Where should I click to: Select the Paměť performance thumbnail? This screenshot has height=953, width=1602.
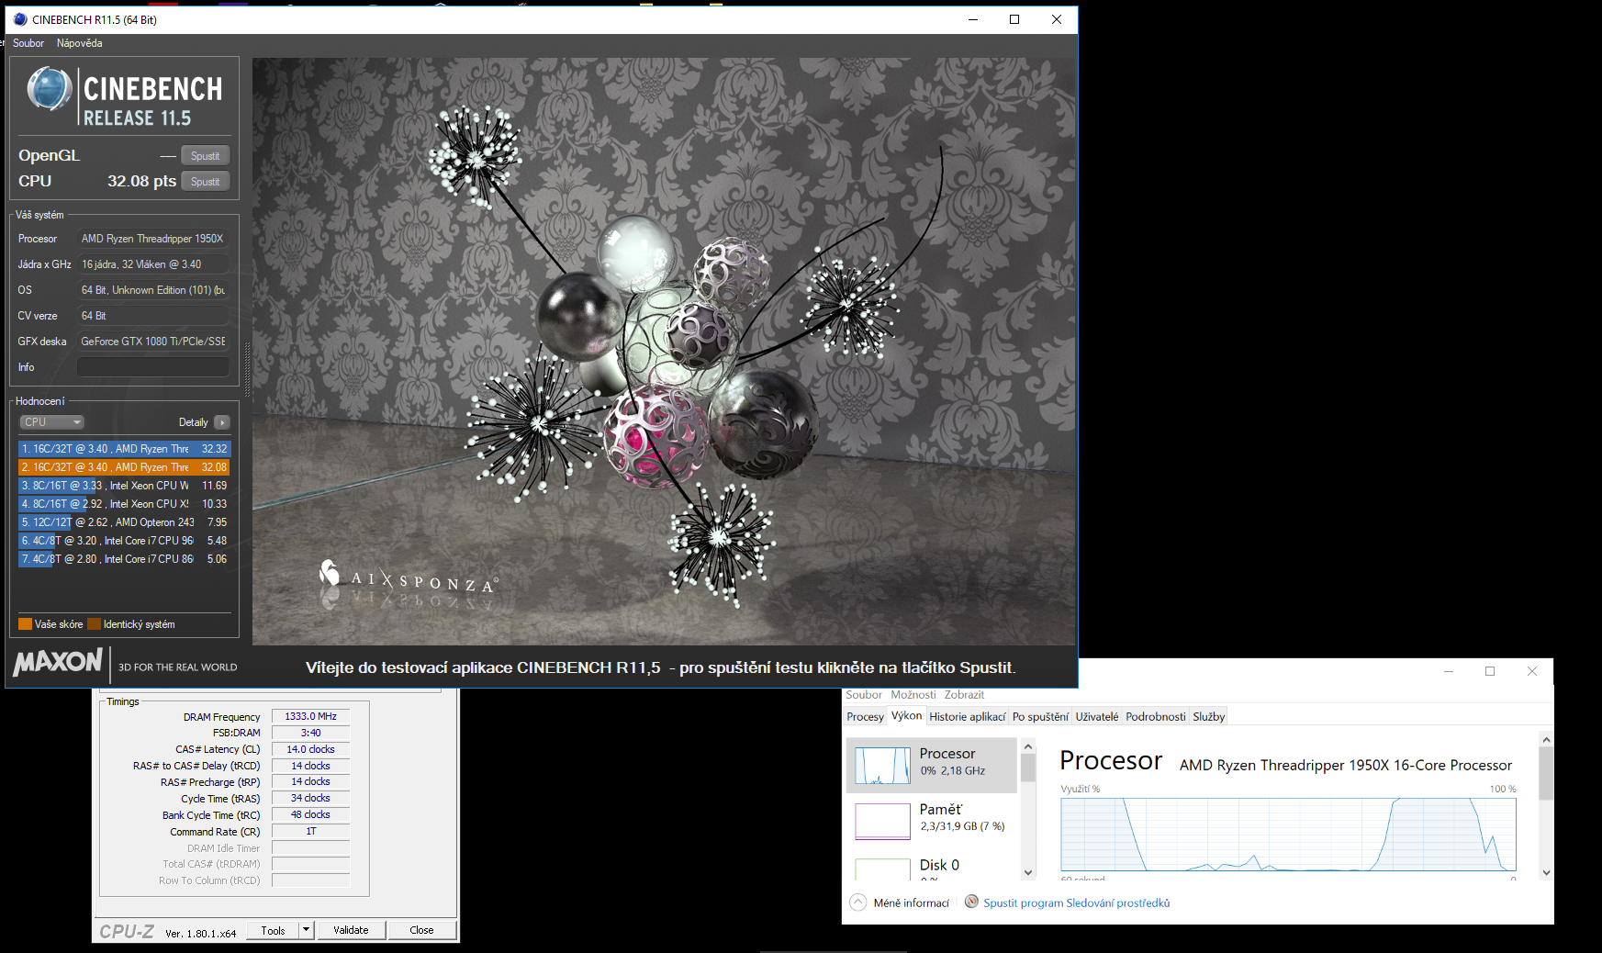(882, 821)
